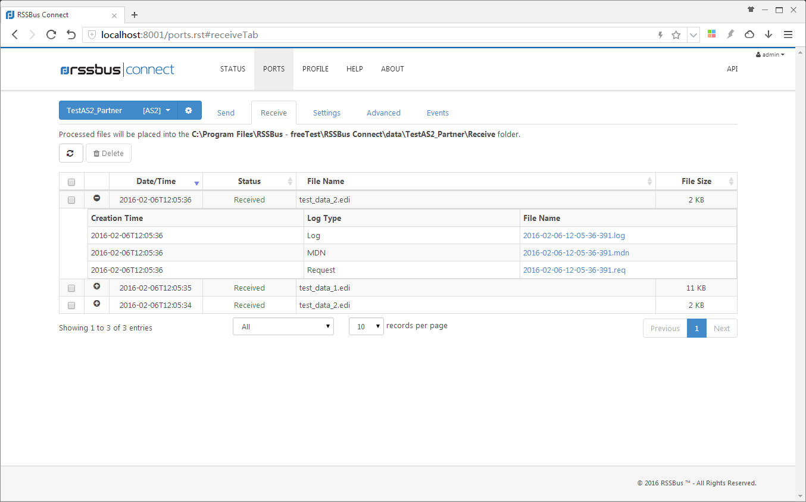Viewport: 806px width, 502px height.
Task: Sort by File Size column header
Action: coord(696,181)
